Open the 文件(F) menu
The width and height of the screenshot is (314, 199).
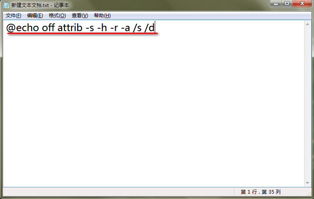[x=14, y=16]
